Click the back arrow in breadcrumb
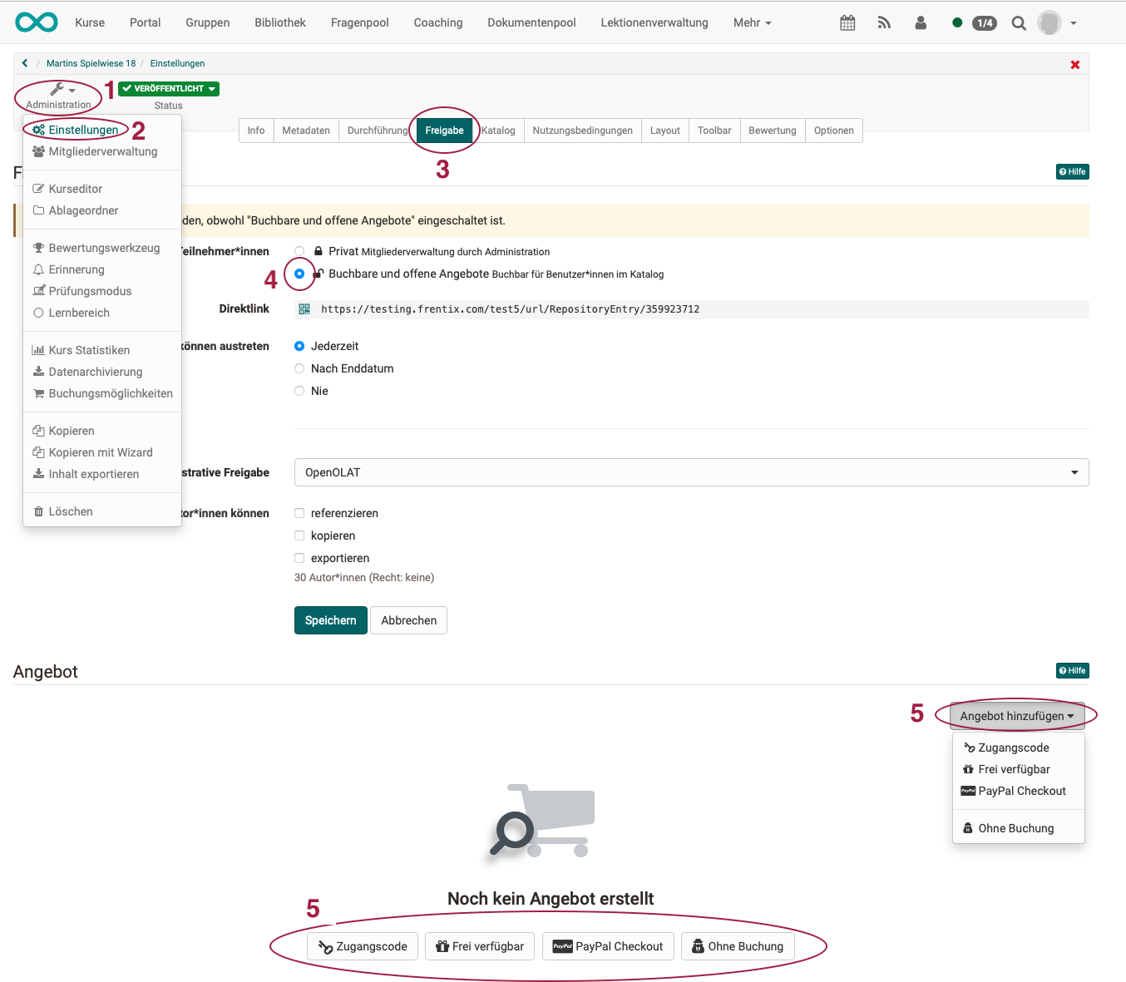 25,63
